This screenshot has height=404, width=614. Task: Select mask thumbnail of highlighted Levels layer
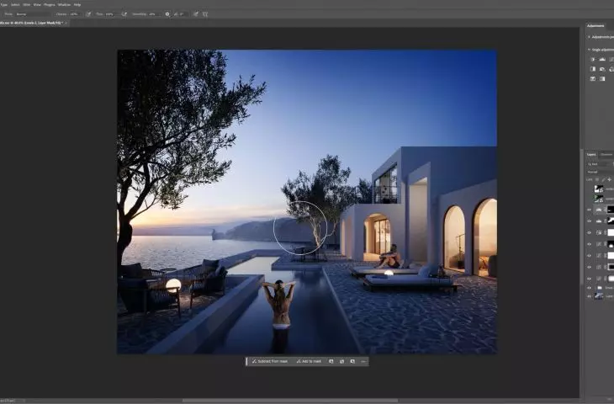[x=611, y=210]
